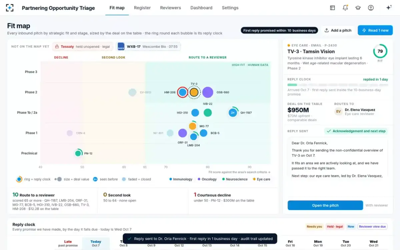400x250 pixels.
Task: Go to the Dashboard tab
Action: (201, 8)
